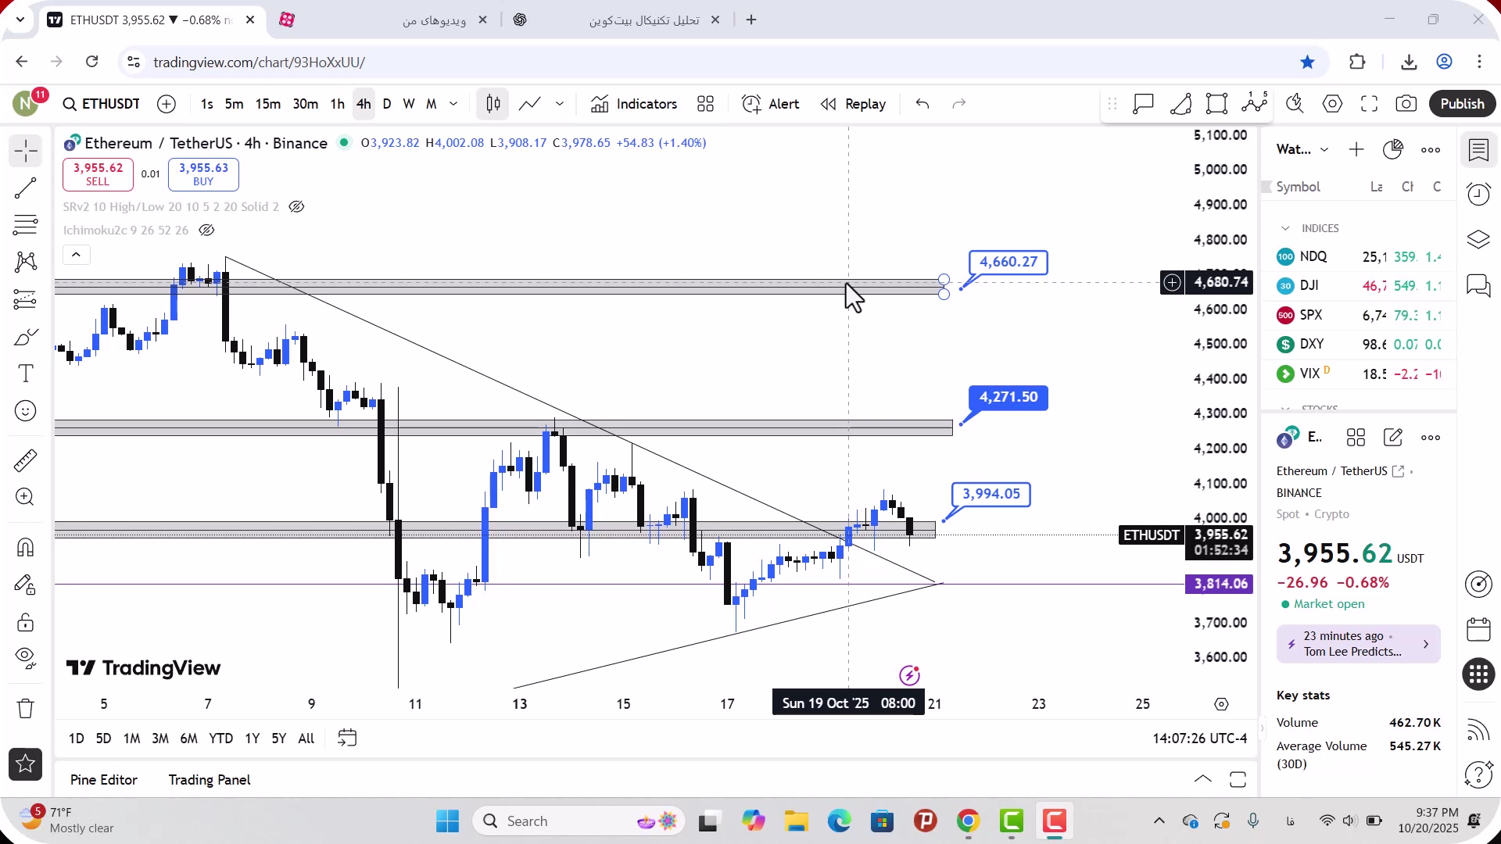
Task: Set range to YTD
Action: click(221, 738)
